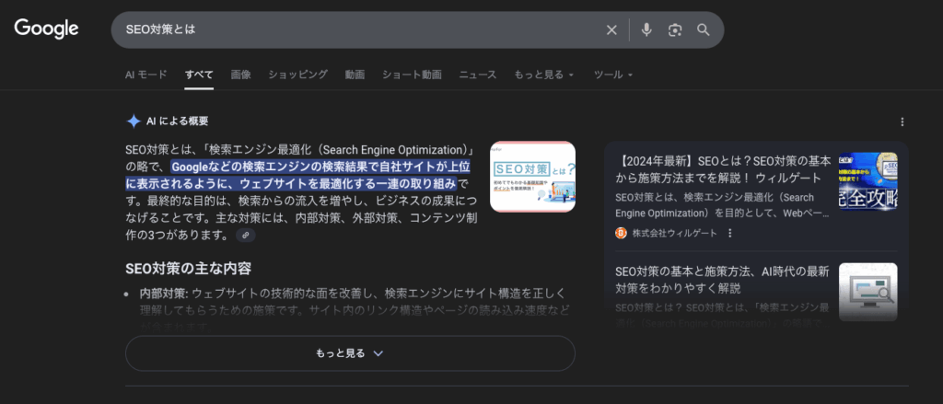Open AI overview three-dot options menu
Screen dimensions: 943x404
point(902,121)
